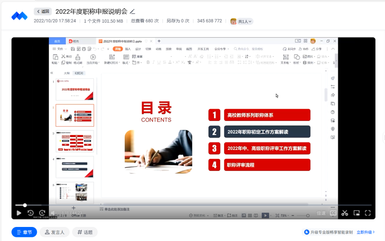Viewport: 385px width, 241px height.
Task: Click the Tencent Meeting logo
Action: tap(19, 16)
